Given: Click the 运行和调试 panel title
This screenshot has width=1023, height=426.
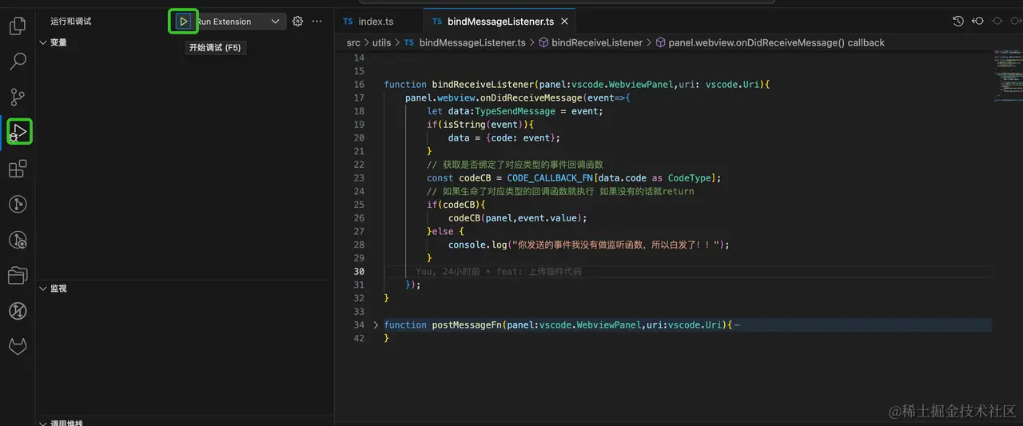Looking at the screenshot, I should pos(71,22).
